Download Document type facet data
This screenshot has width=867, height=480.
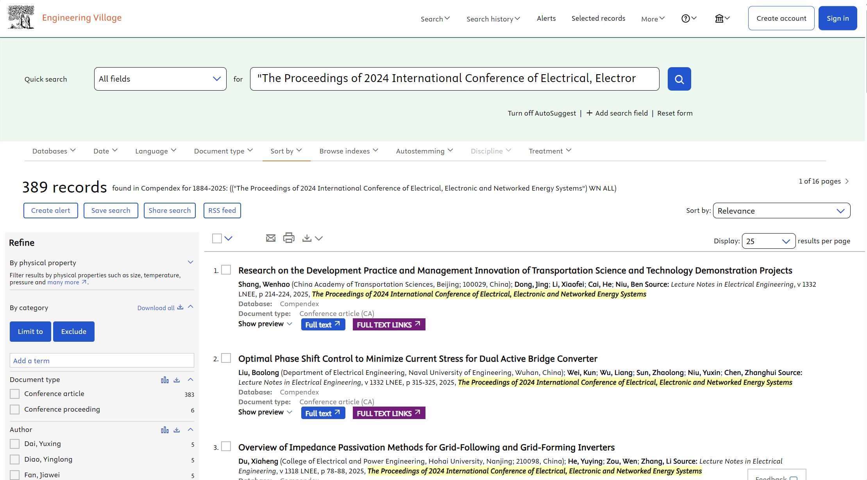[x=177, y=380]
